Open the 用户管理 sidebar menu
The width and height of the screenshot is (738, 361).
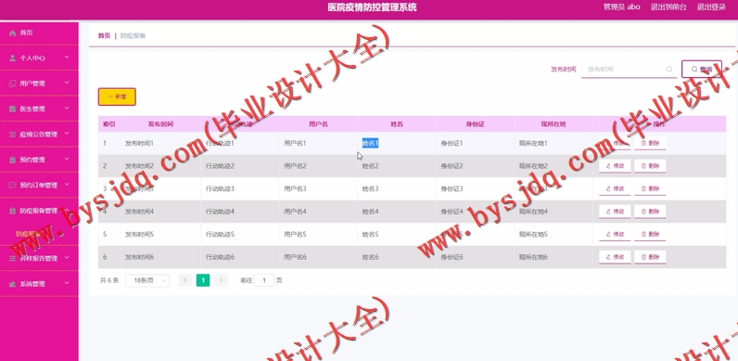[39, 84]
